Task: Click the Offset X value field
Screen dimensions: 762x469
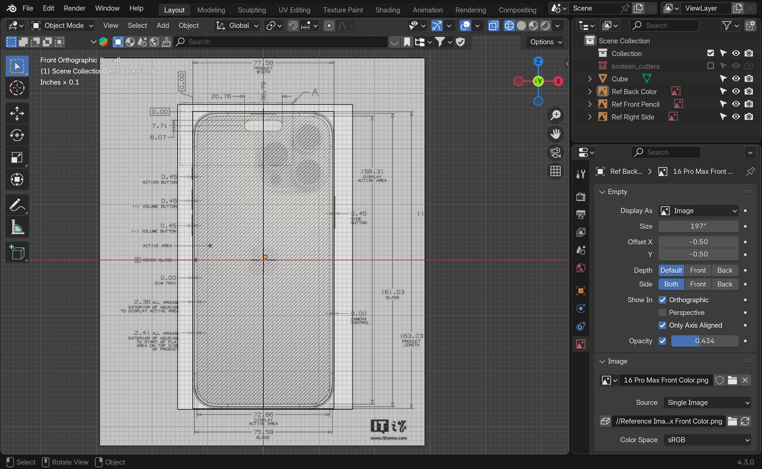Action: coord(698,242)
